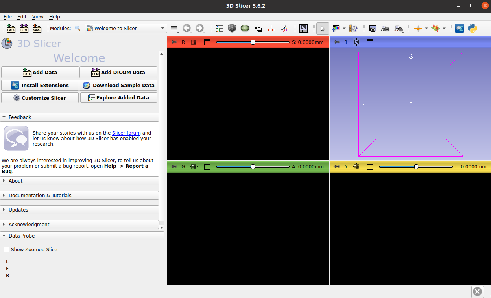Image resolution: width=491 pixels, height=298 pixels.
Task: Open the Volumes module cube icon
Action: point(232,28)
